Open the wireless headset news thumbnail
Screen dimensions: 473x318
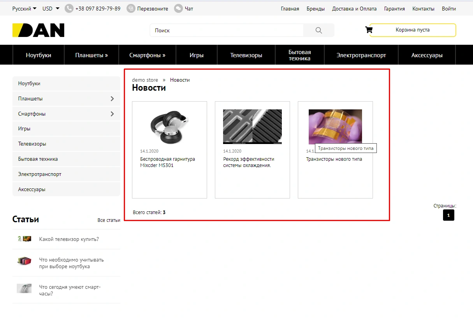[169, 126]
